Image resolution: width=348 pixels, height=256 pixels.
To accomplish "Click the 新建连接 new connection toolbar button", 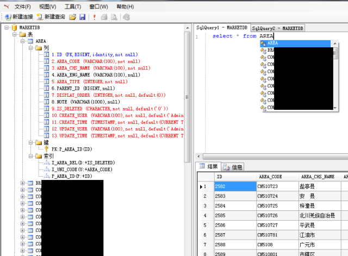I will [x=18, y=17].
